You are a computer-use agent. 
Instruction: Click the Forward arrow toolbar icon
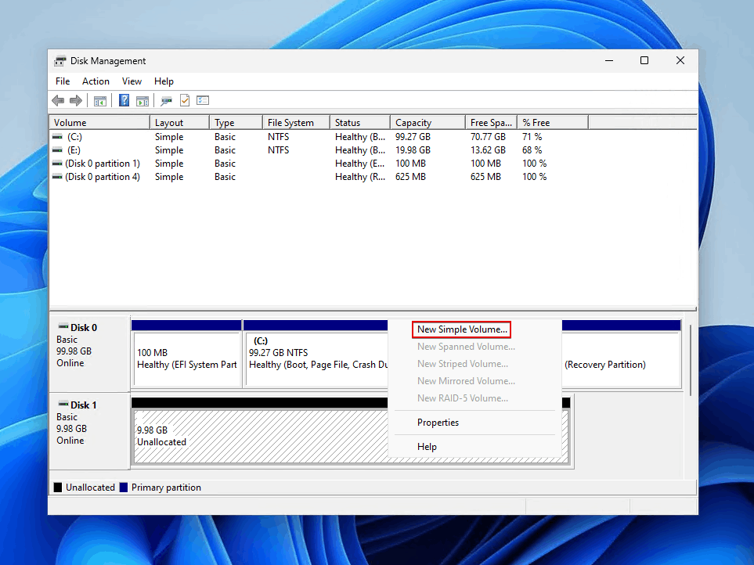click(x=76, y=101)
